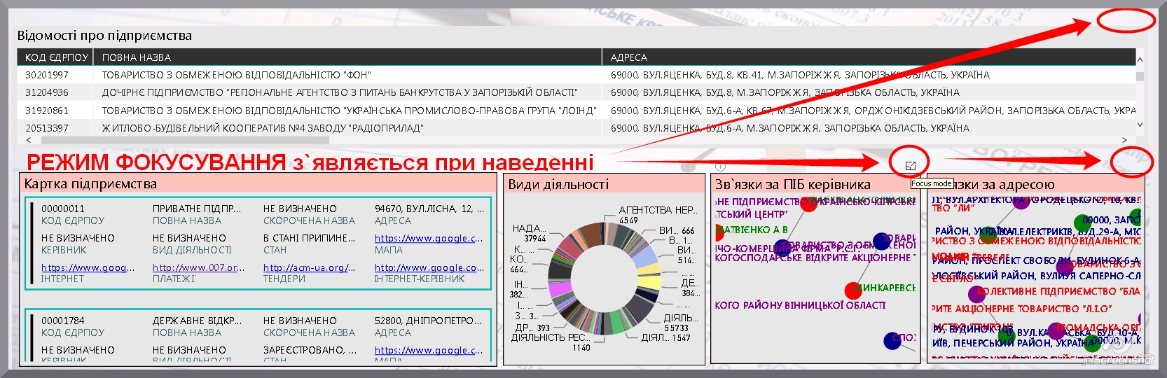Viewport: 1167px width, 378px height.
Task: Open МАПА google link in card 00001784
Action: 429,350
